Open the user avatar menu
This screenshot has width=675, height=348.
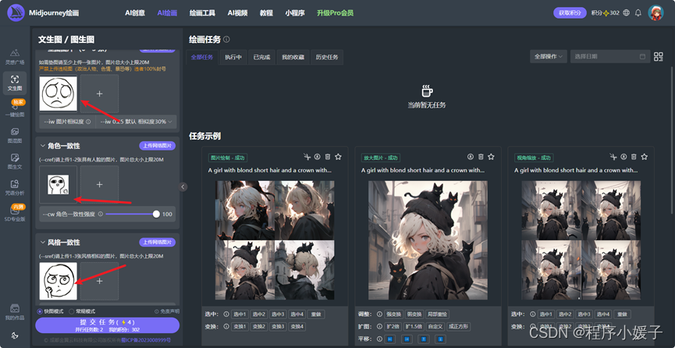tap(655, 12)
